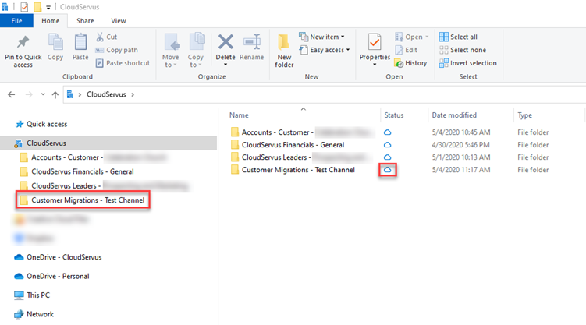586x325 pixels.
Task: Click cloud status icon for Customer Migrations
Action: click(x=388, y=170)
